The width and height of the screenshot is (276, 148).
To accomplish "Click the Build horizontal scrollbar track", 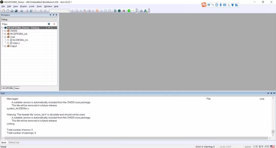I will tap(136, 138).
